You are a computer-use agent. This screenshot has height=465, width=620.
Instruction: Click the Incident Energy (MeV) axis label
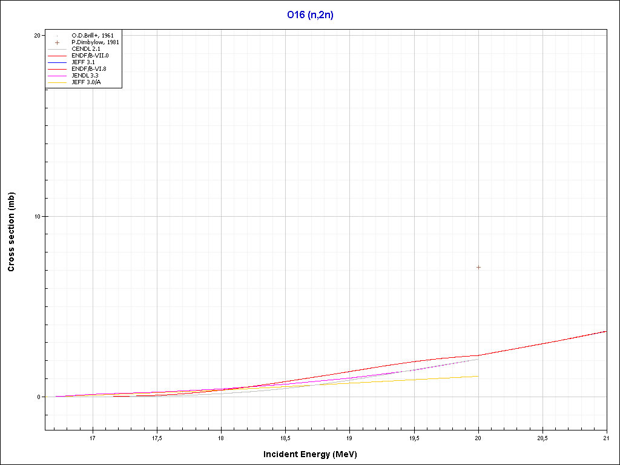pyautogui.click(x=314, y=454)
